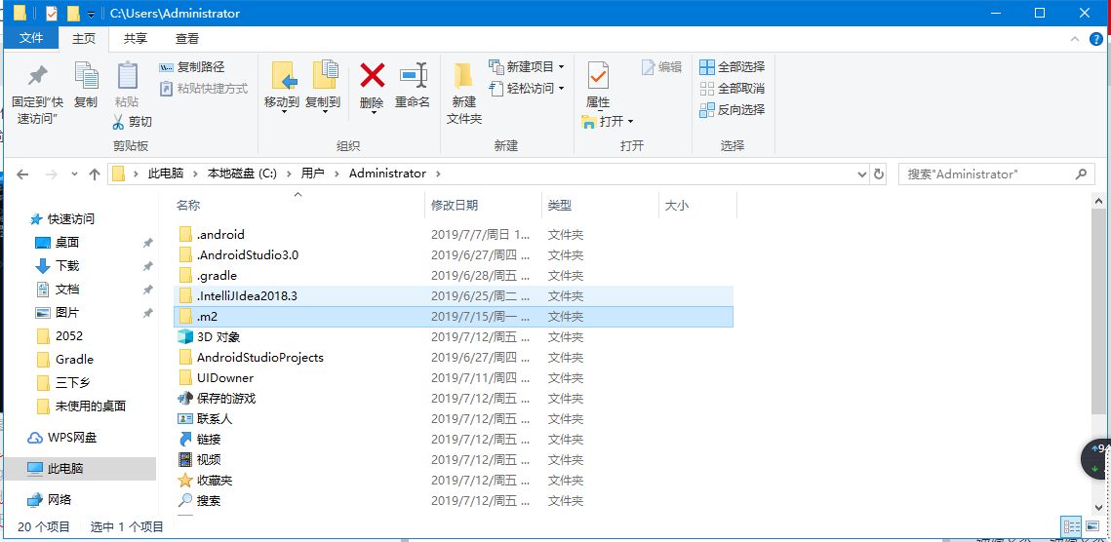The image size is (1111, 542).
Task: Click the red Delete (删除) icon
Action: 372,75
